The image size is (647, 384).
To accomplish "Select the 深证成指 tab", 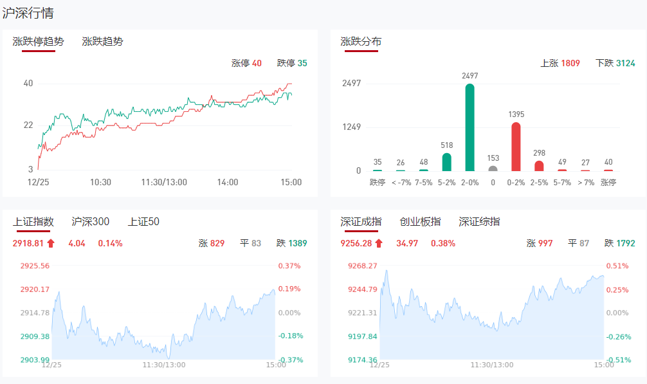I will [x=361, y=222].
